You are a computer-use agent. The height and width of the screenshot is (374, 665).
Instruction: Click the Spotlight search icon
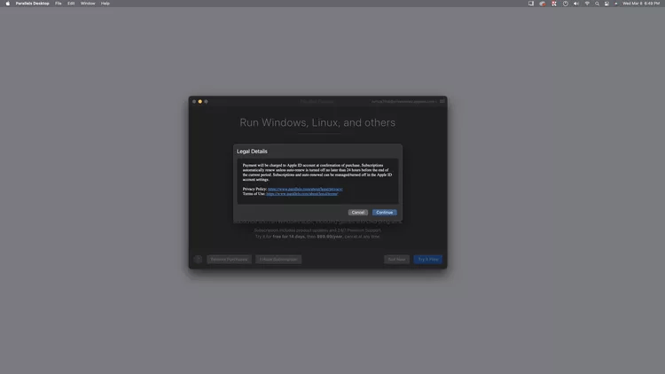click(x=597, y=4)
